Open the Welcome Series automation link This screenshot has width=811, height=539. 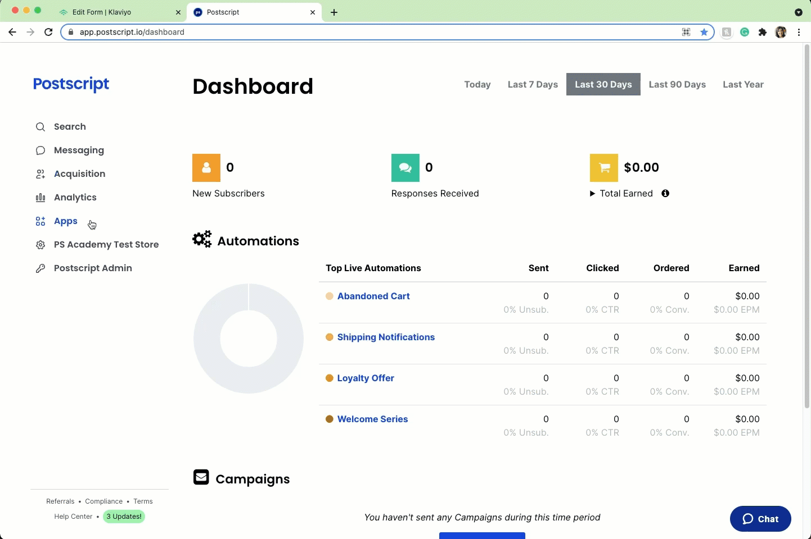tap(372, 419)
